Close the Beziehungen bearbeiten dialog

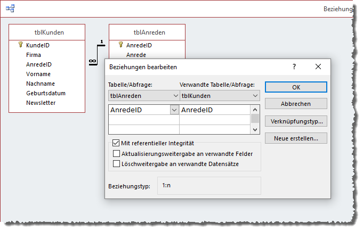pyautogui.click(x=318, y=67)
